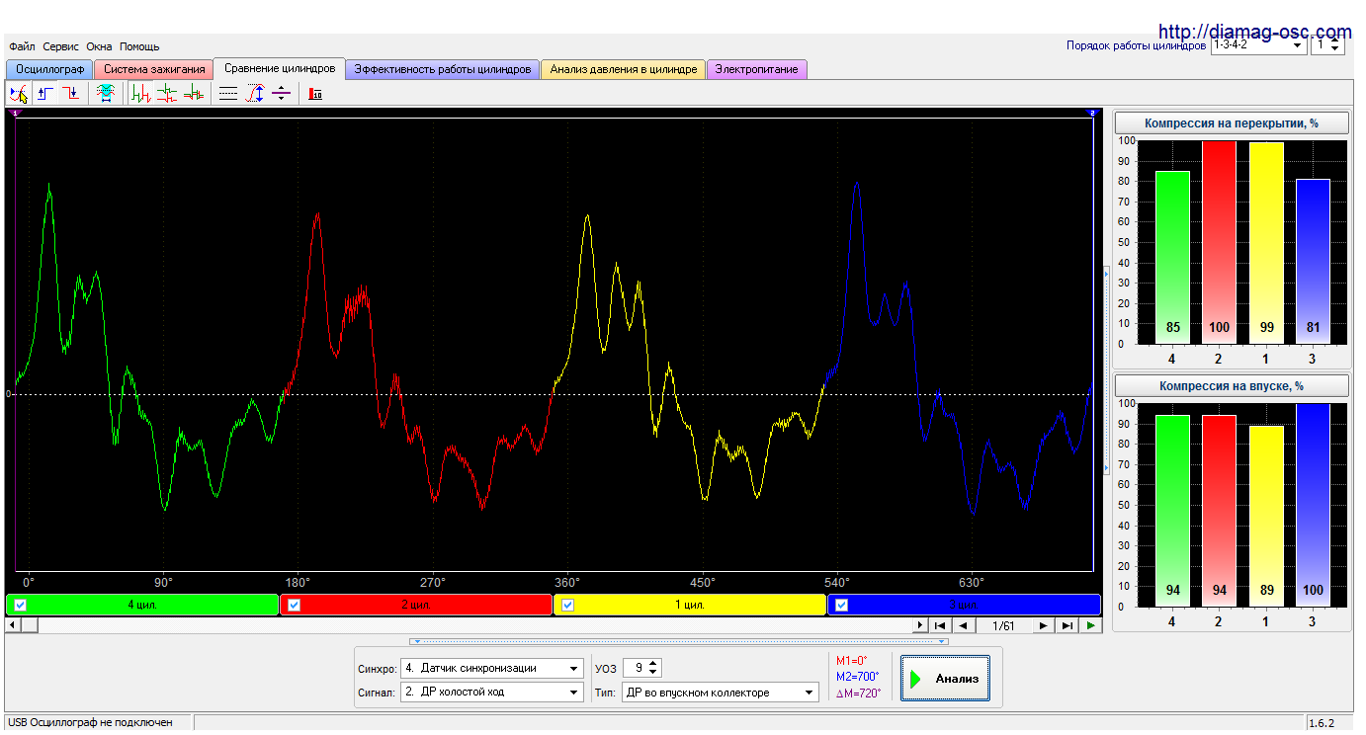Click the ΔM=720° readout
The height and width of the screenshot is (735, 1366).
tap(858, 693)
